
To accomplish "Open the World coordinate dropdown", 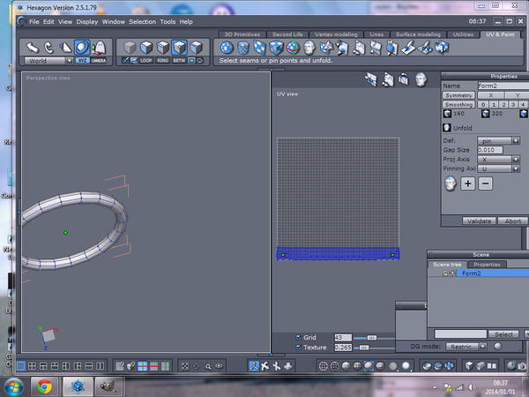I will pos(48,61).
